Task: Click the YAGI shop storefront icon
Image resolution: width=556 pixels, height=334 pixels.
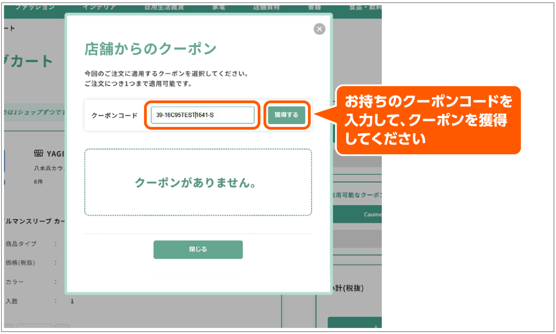Action: (38, 154)
